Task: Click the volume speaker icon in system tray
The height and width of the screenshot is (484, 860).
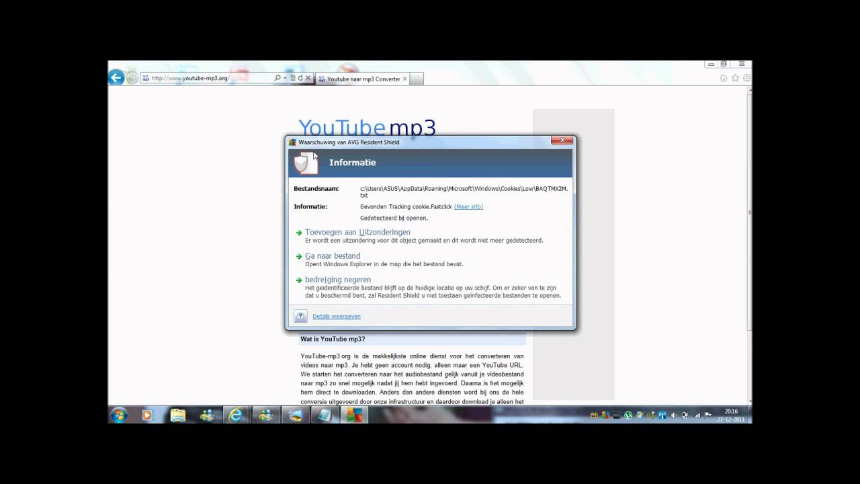Action: pyautogui.click(x=674, y=415)
